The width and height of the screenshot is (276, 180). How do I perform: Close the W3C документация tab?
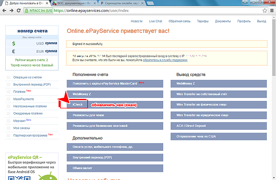tap(95, 3)
